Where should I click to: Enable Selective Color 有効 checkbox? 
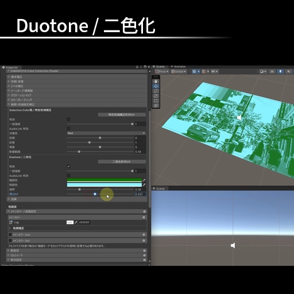tap(68, 119)
